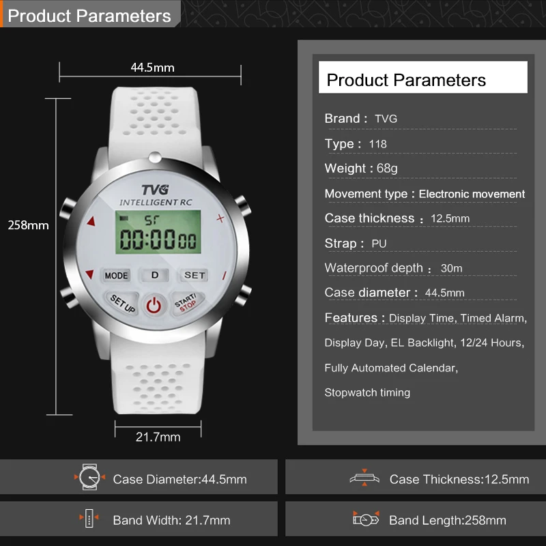Click the red plus symbol on watch face
Viewport: 546px width, 546px height.
220,218
